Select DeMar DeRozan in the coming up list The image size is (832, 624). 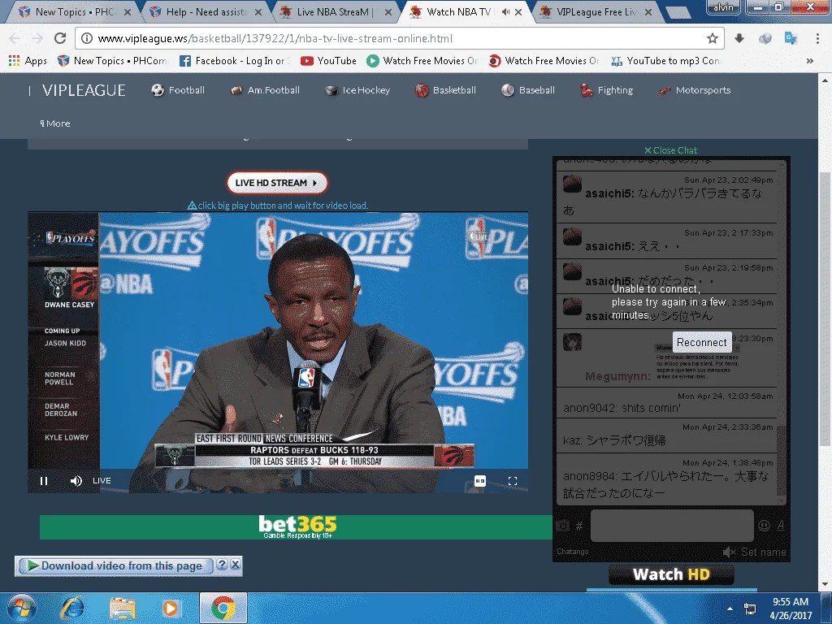click(x=61, y=409)
